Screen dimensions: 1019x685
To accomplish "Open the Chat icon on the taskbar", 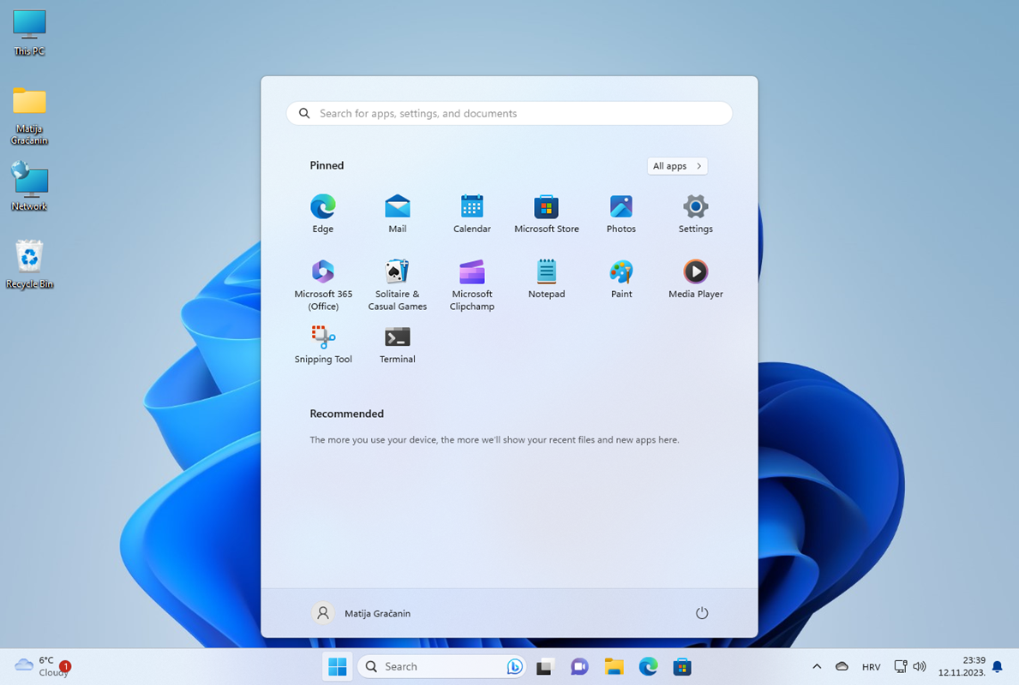I will [579, 666].
